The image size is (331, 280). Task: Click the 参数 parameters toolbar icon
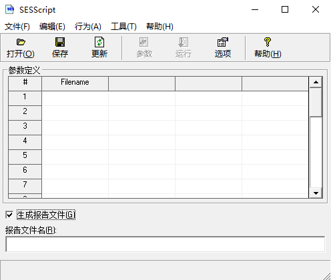[144, 42]
